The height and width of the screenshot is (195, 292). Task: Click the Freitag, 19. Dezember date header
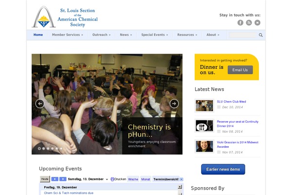click(60, 187)
